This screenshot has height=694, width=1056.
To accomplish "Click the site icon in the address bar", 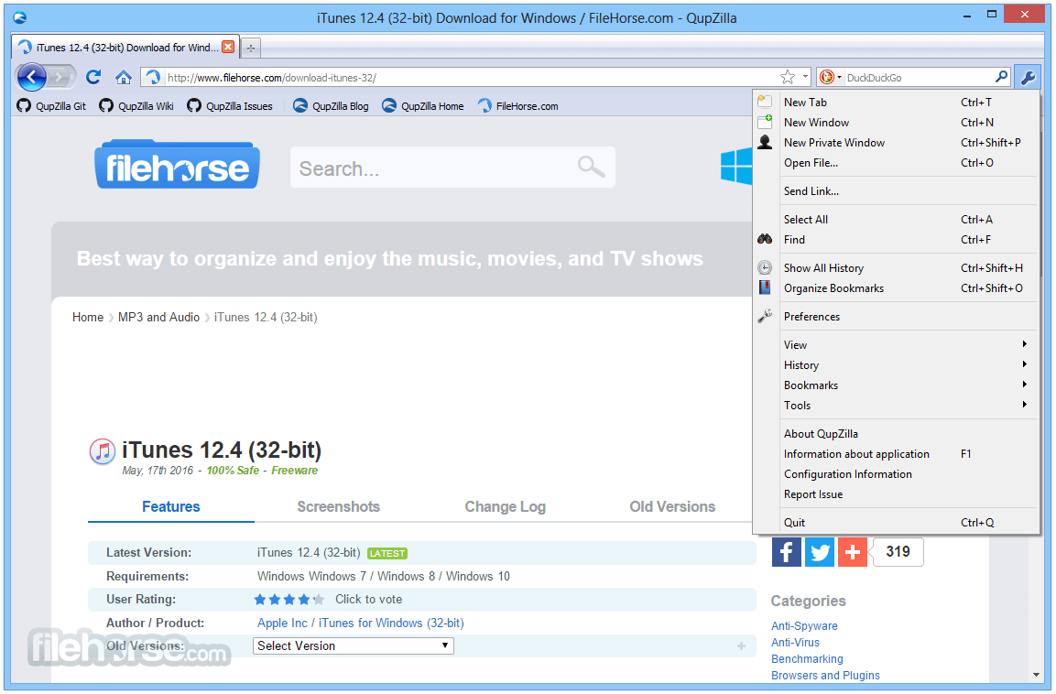I will tap(153, 78).
